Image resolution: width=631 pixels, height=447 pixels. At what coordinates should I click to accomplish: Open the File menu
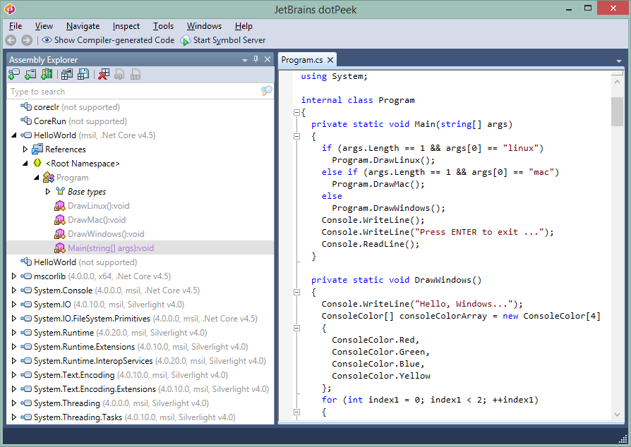[x=16, y=26]
